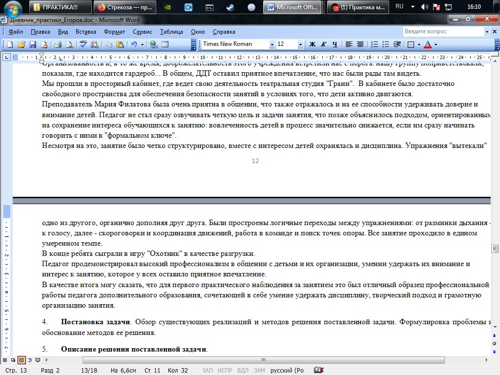
Task: Run the ABC spelling check
Action: coord(83,44)
